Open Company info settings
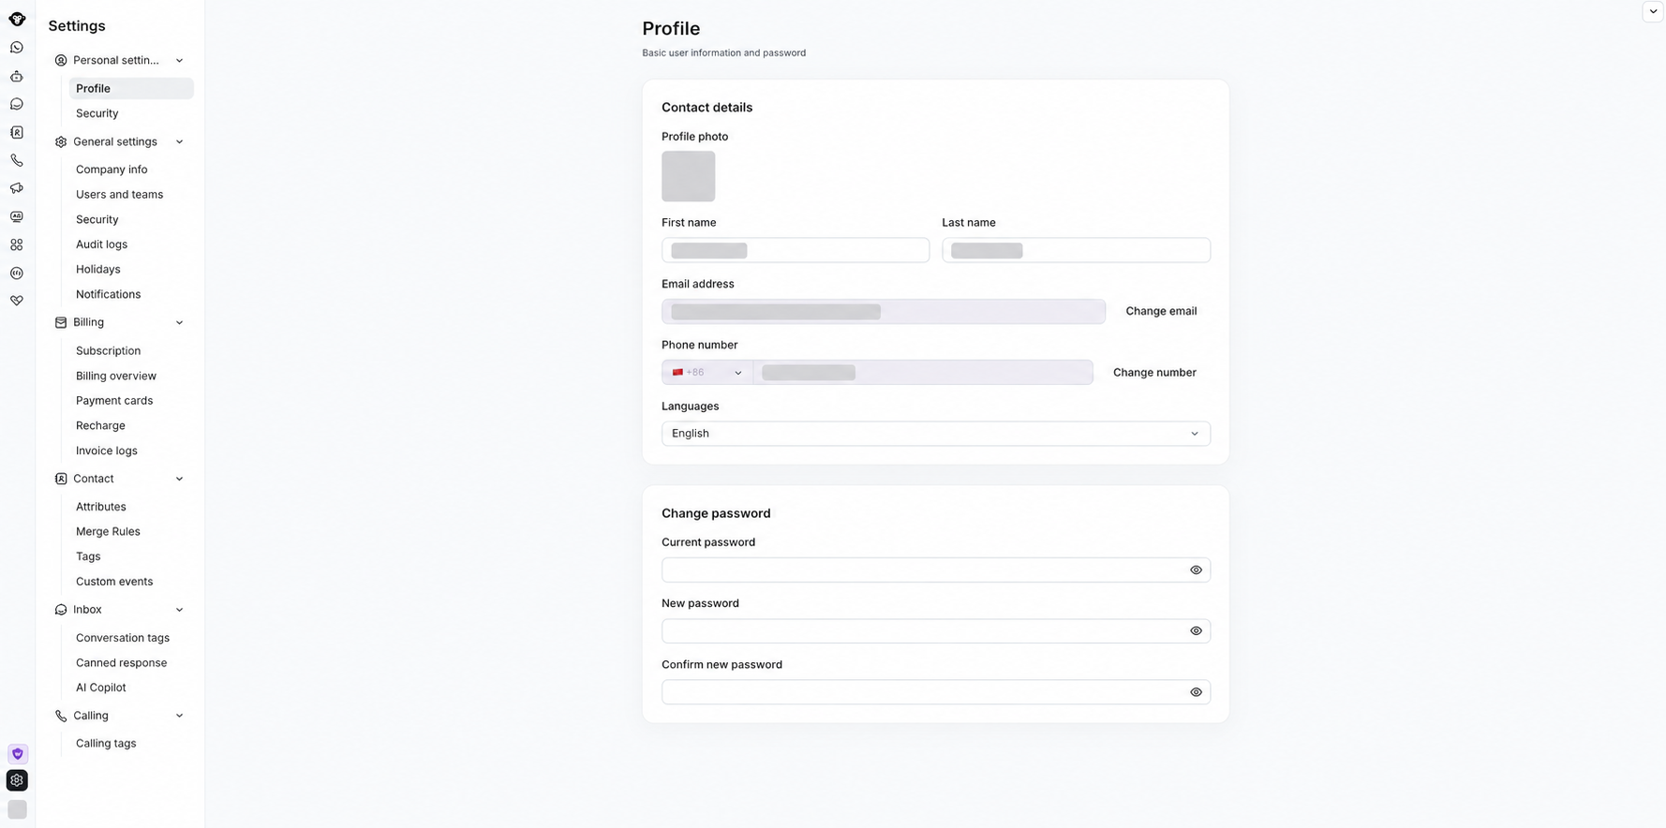Viewport: 1666px width, 828px height. coord(112,170)
